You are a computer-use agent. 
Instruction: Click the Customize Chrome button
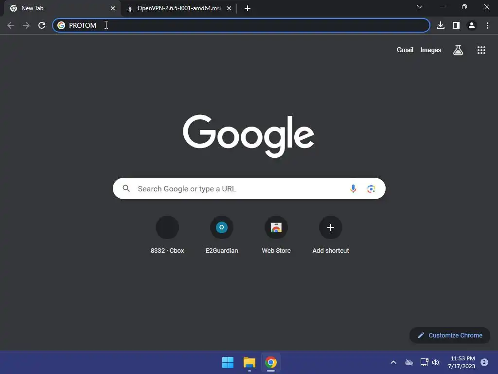(450, 335)
